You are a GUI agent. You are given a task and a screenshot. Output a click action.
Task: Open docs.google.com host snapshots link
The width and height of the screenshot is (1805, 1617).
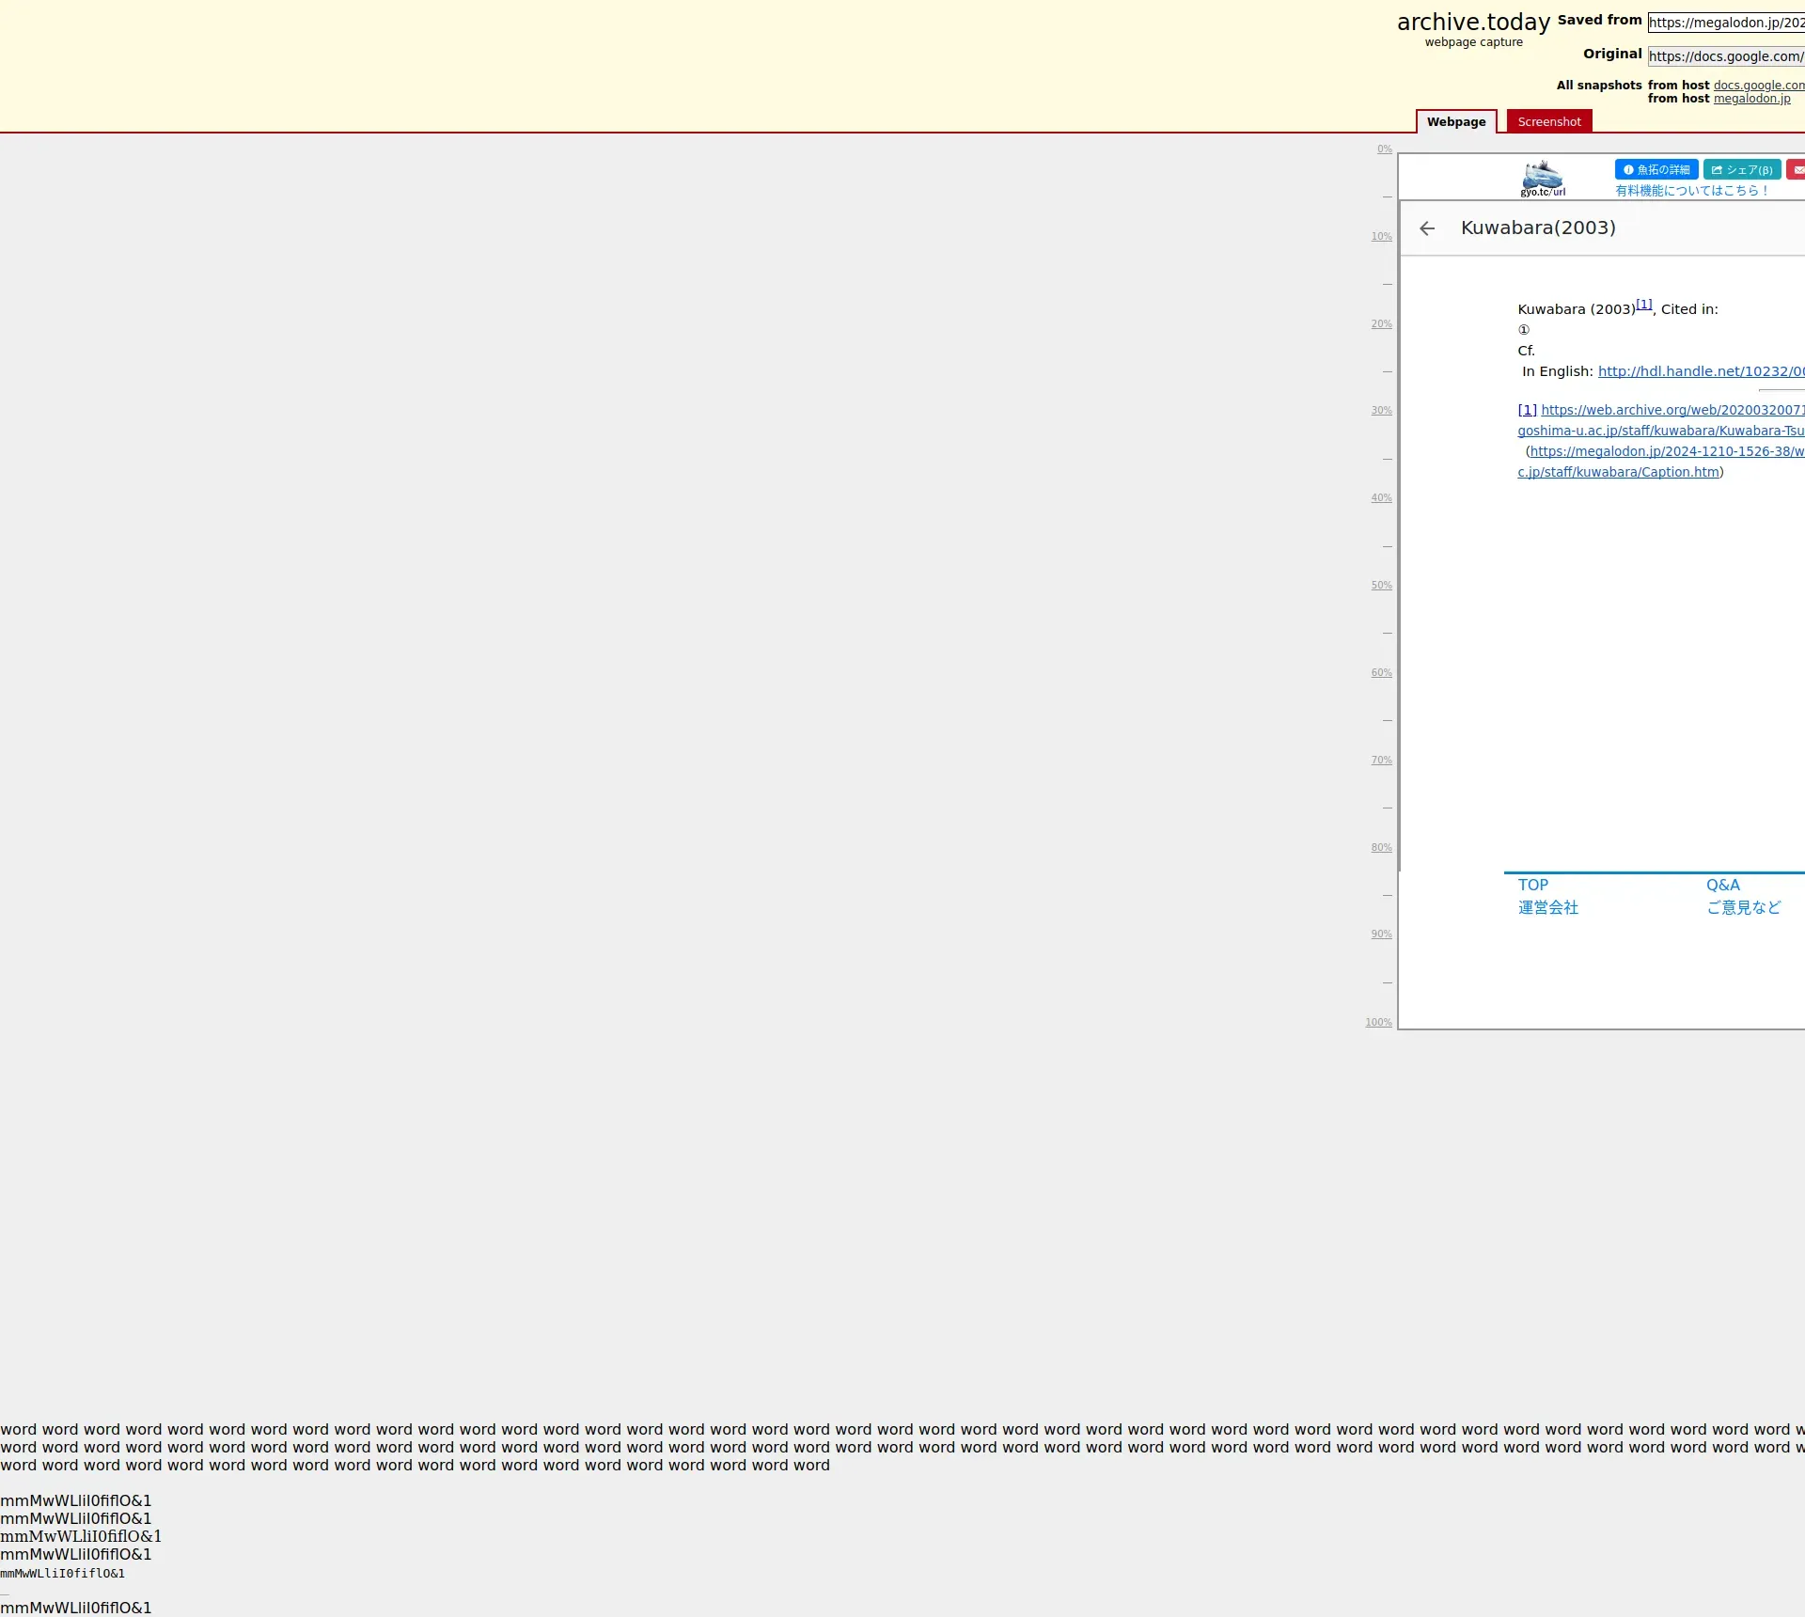click(1758, 86)
